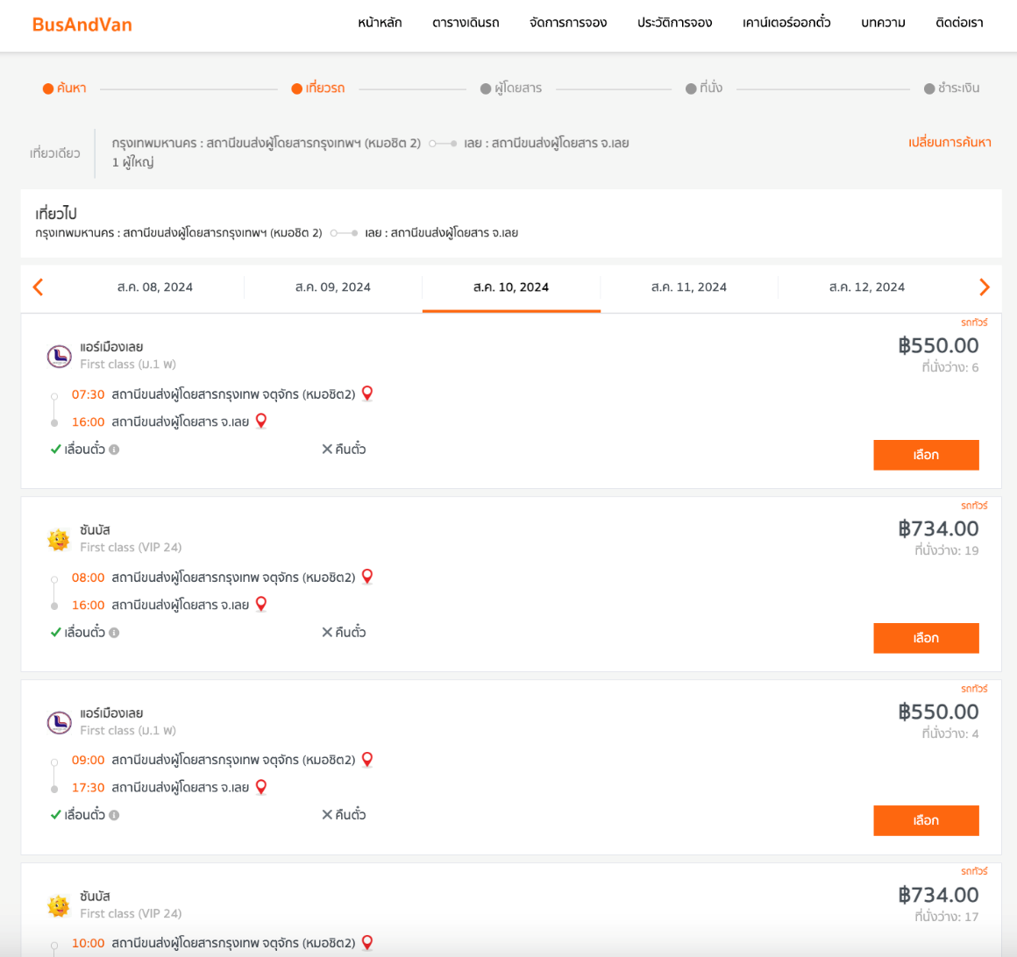Click the 17:30 arrival time
Screen dimensions: 1017x957
tap(89, 788)
